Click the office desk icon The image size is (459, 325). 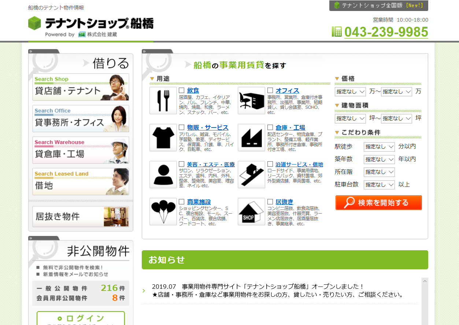click(x=251, y=100)
